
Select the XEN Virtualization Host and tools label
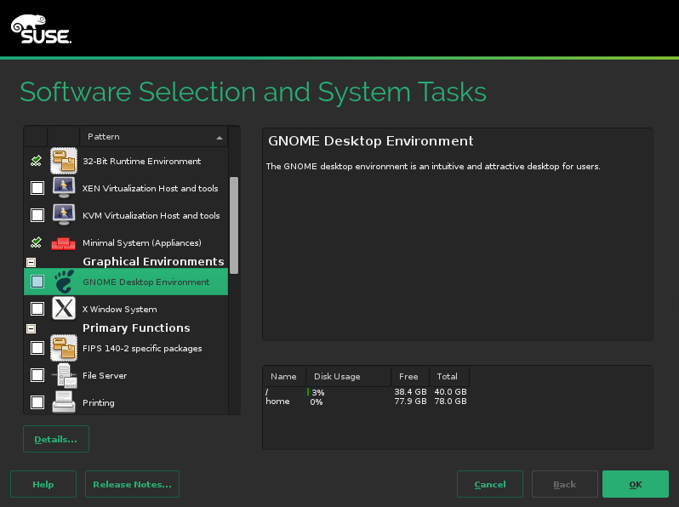151,188
